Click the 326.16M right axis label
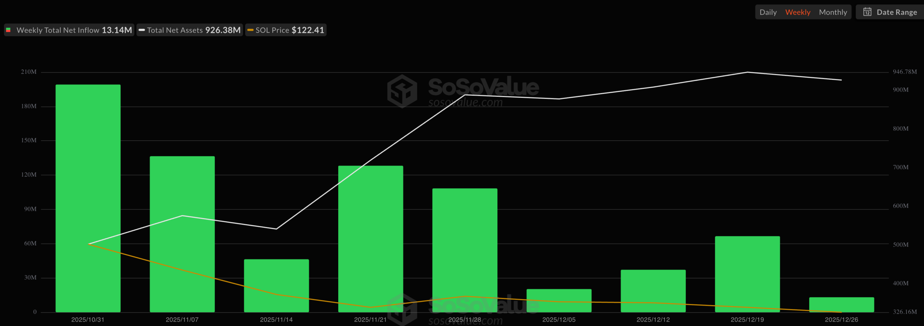 click(905, 312)
